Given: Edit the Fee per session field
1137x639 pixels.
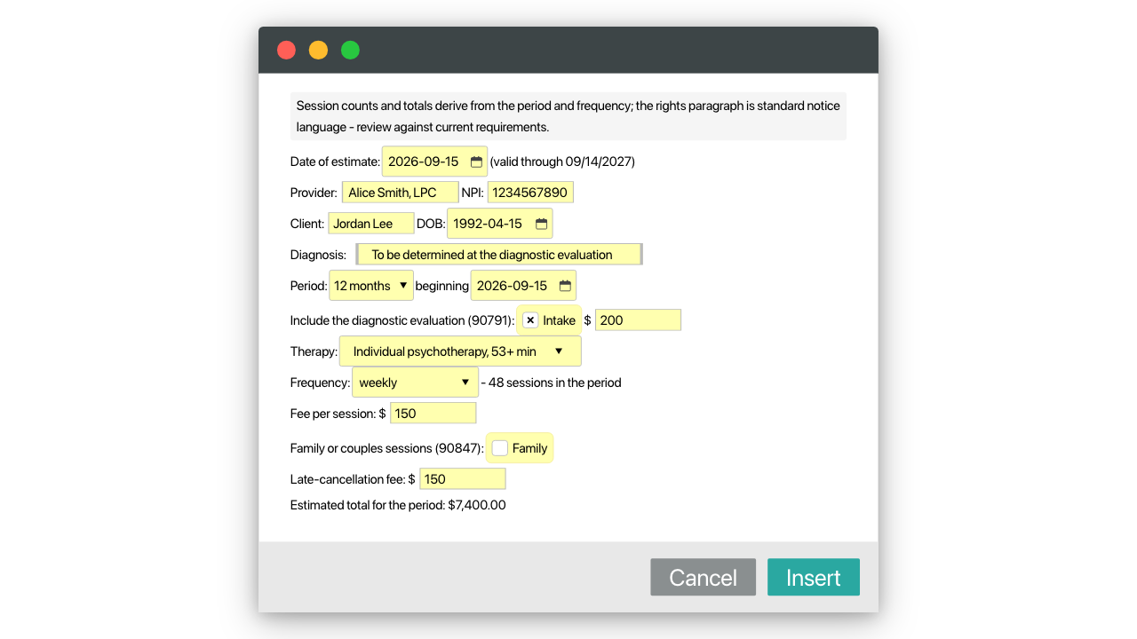Looking at the screenshot, I should 433,414.
